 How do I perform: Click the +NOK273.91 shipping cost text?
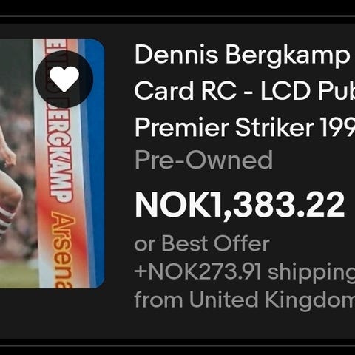pos(244,272)
